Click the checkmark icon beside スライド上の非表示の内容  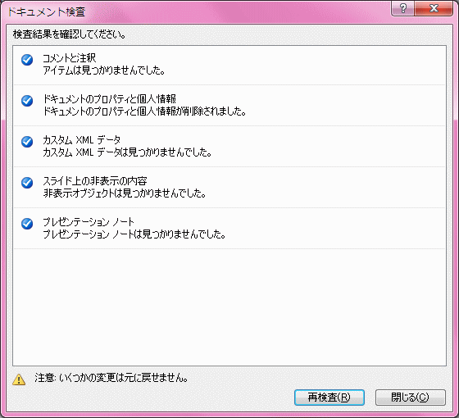(x=27, y=183)
